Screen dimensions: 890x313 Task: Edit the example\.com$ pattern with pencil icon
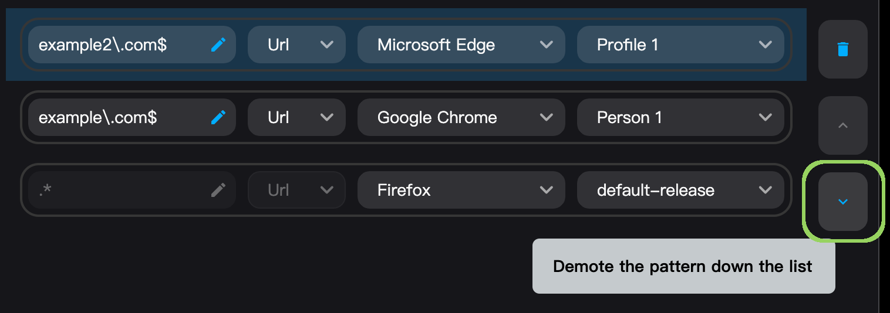point(218,117)
